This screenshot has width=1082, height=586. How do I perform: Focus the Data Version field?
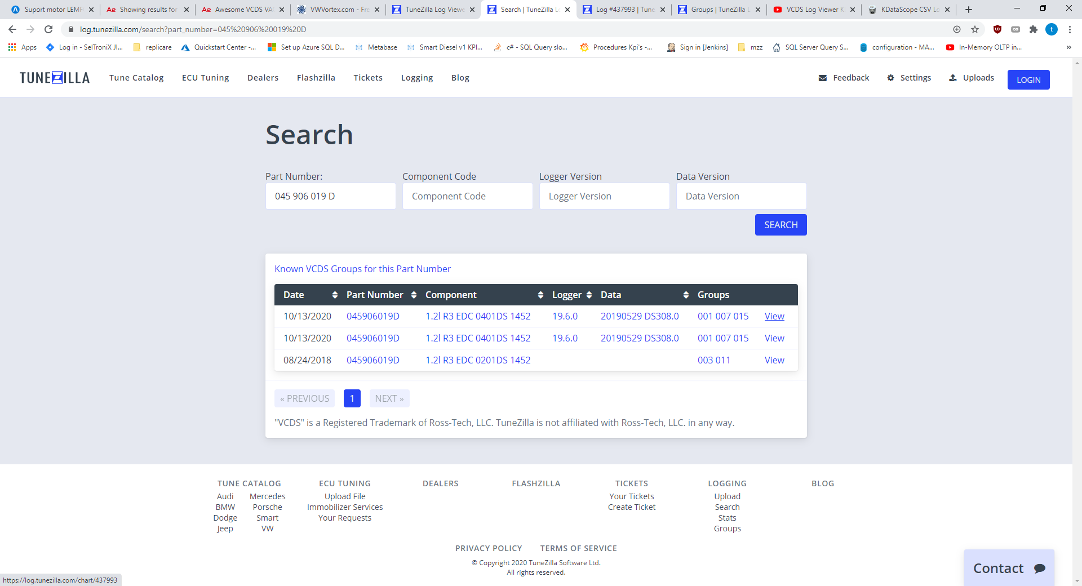(x=742, y=196)
